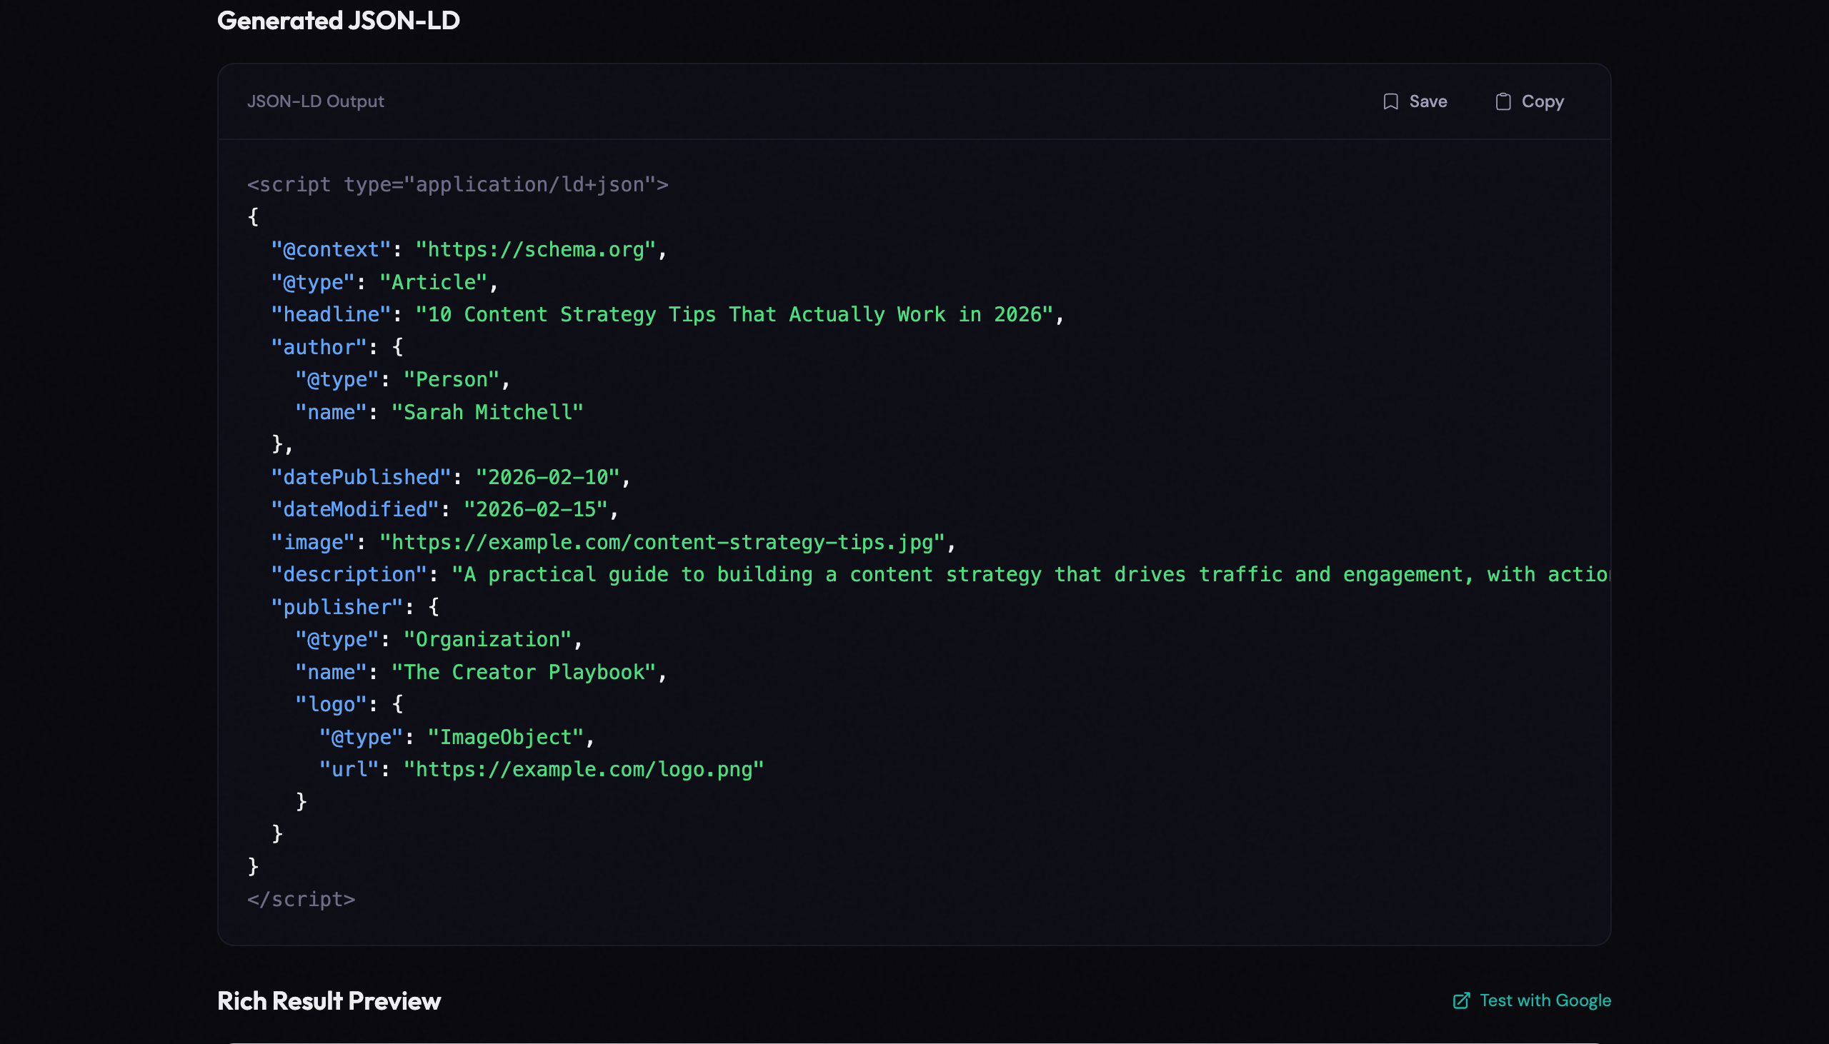Click the external-link icon beside Test with Google

tap(1461, 1000)
